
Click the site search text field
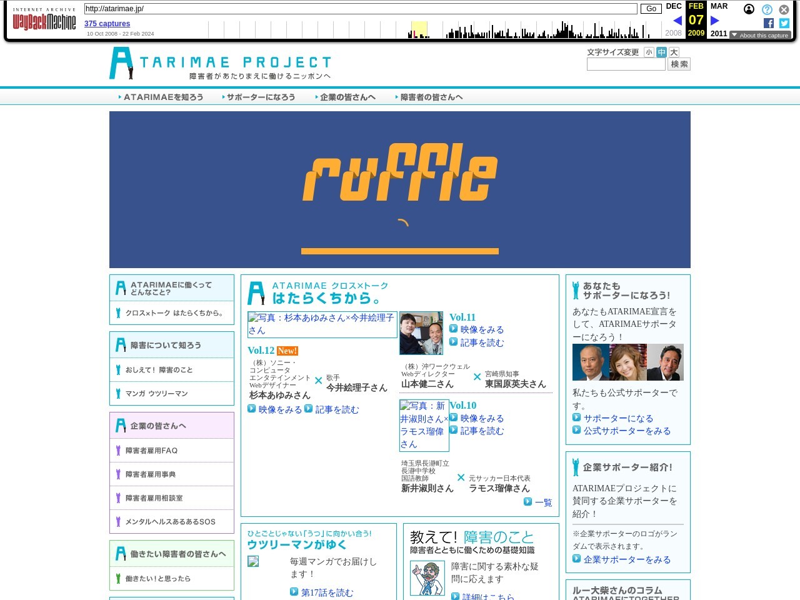click(x=626, y=64)
